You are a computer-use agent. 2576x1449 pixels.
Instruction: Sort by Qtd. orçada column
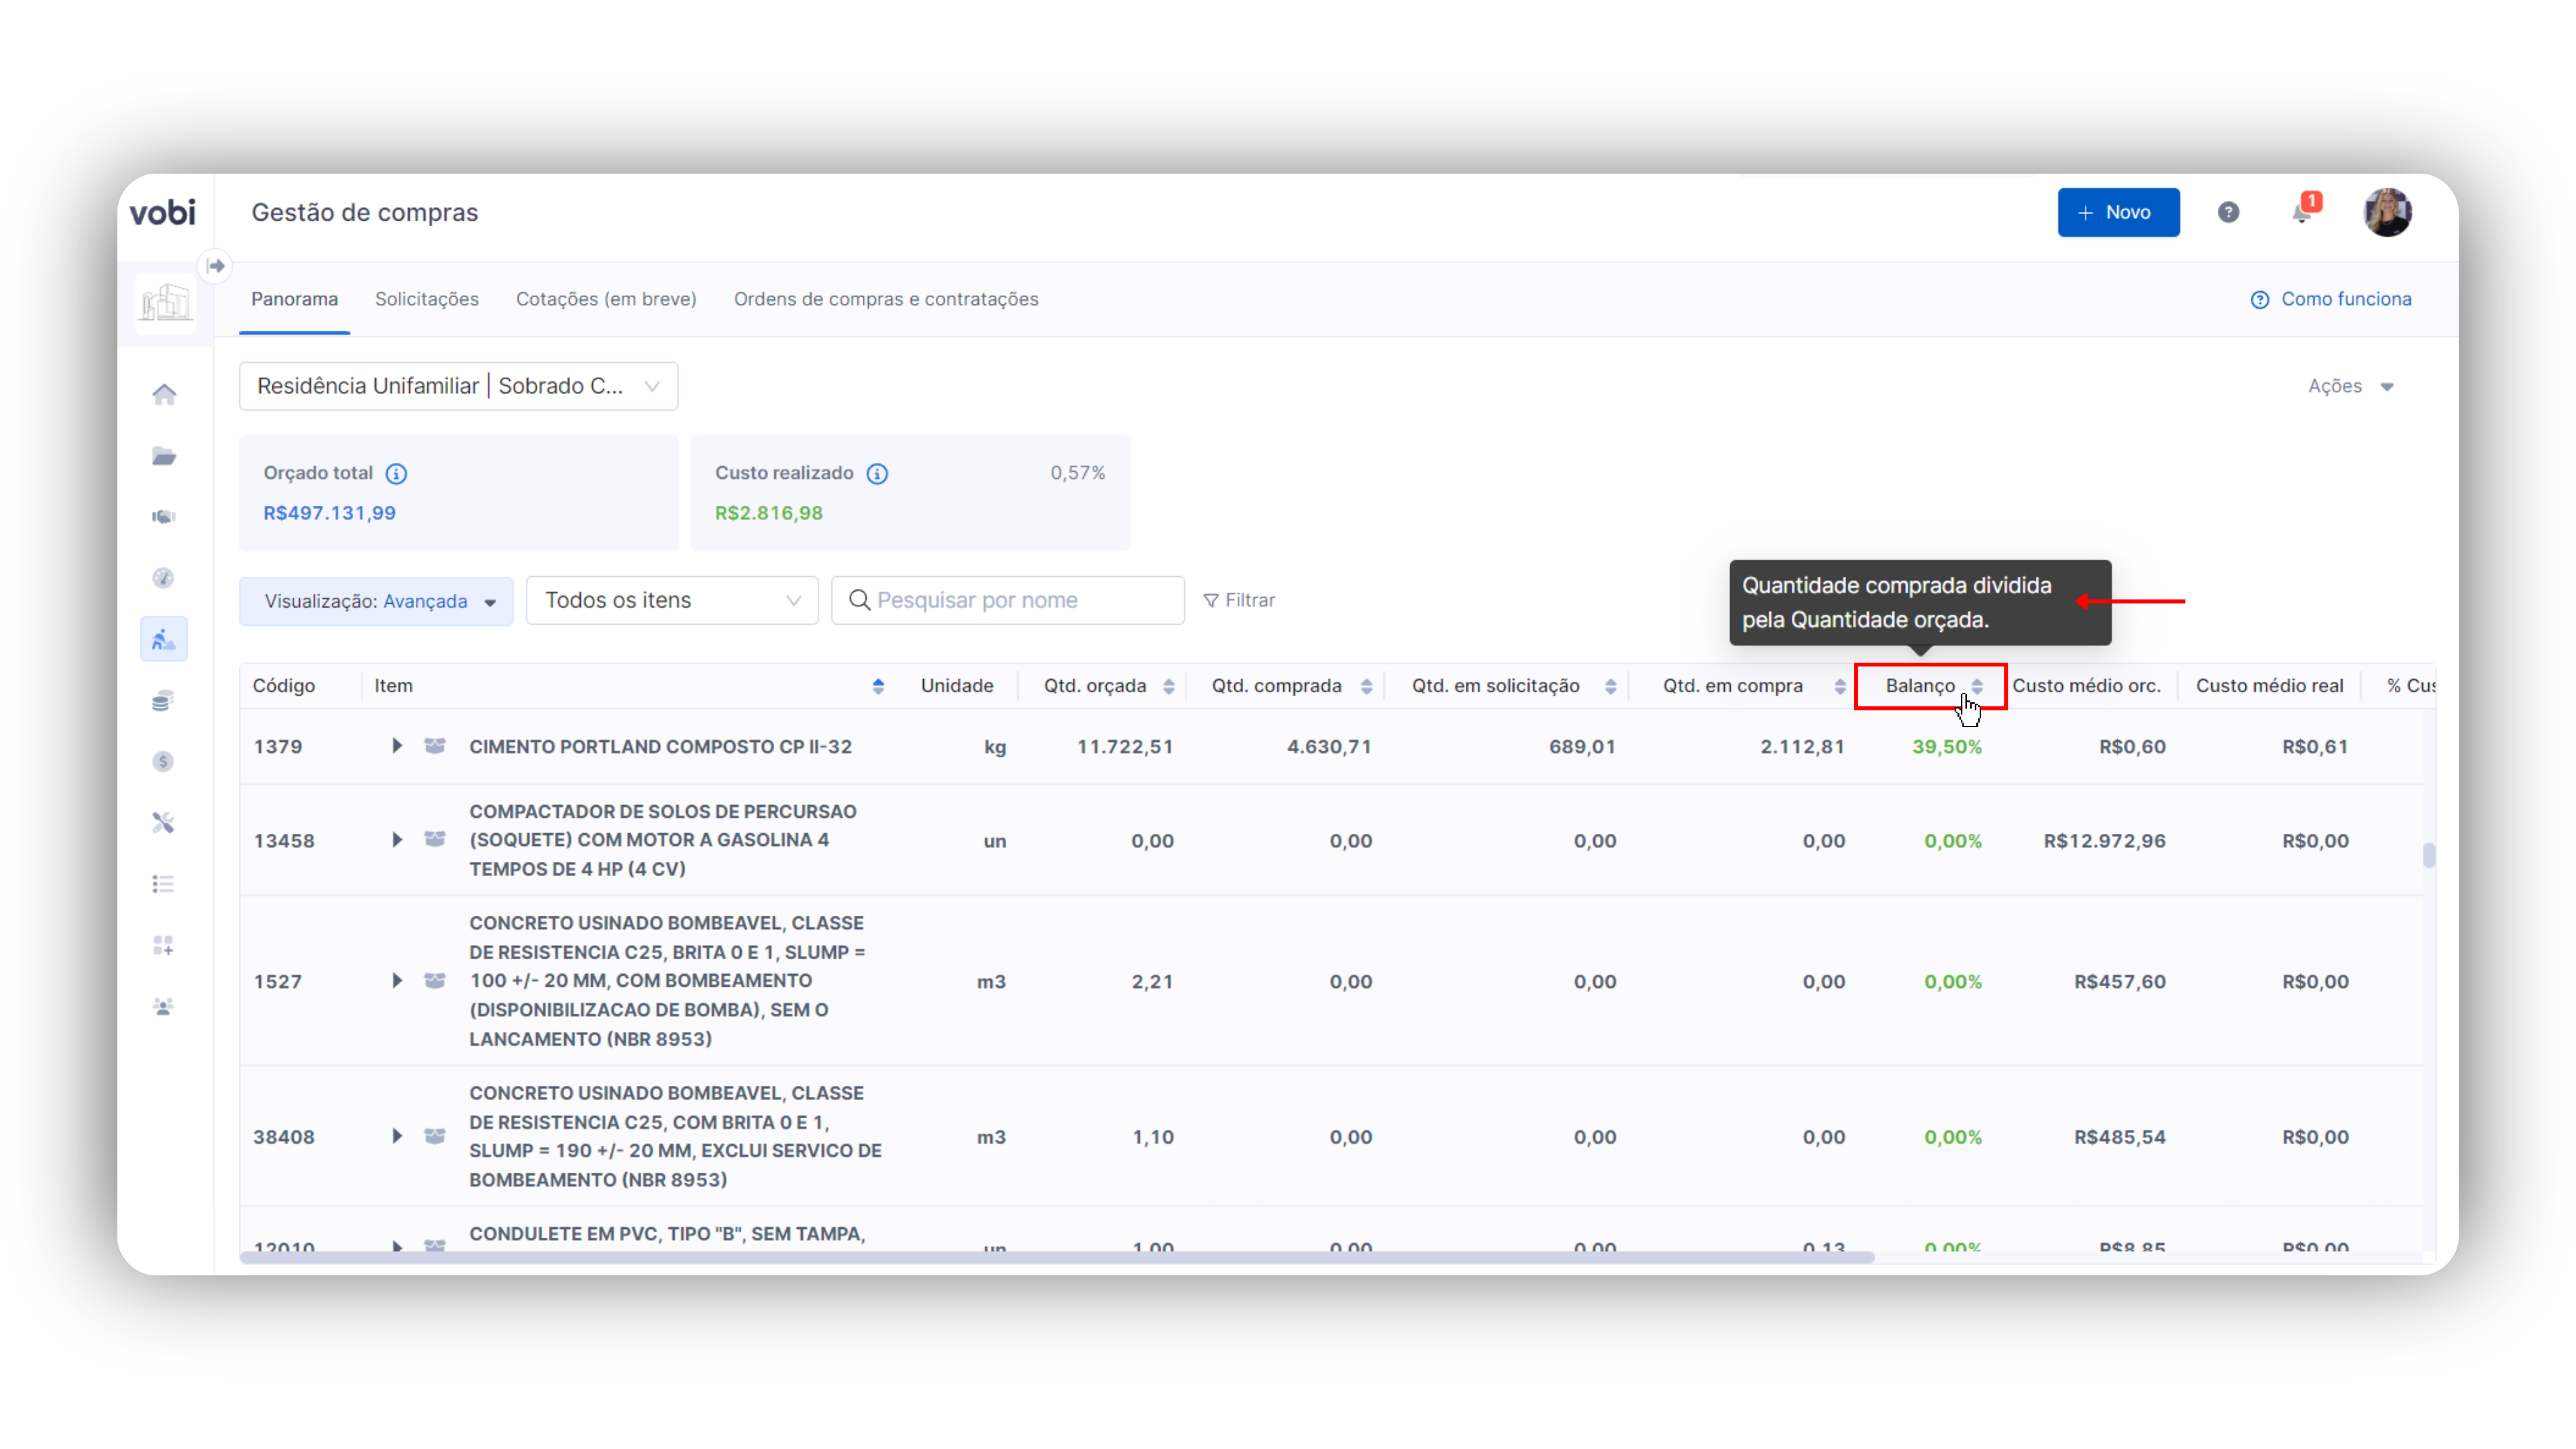(x=1168, y=686)
